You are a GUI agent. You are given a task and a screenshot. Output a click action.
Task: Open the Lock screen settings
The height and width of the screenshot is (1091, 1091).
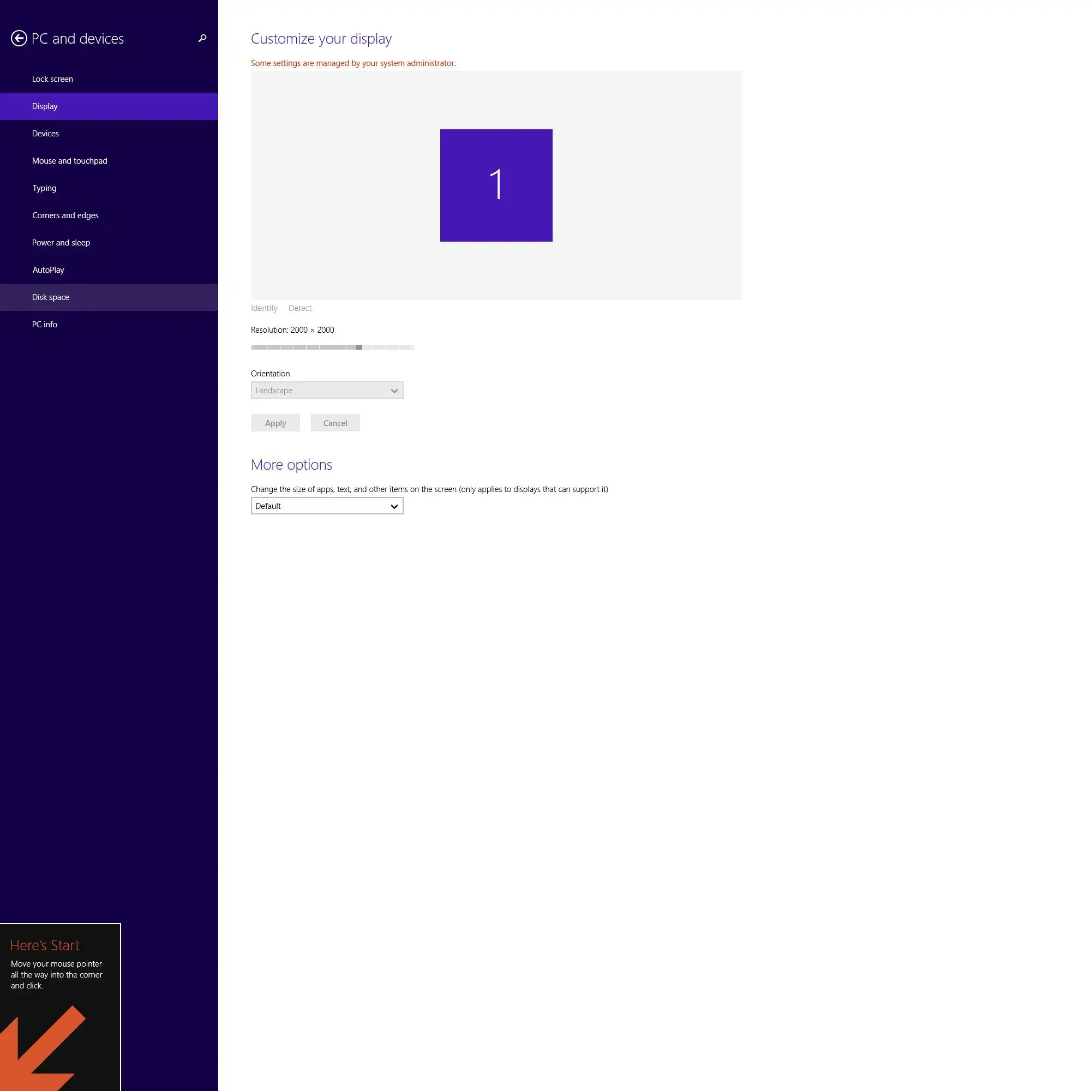coord(52,79)
